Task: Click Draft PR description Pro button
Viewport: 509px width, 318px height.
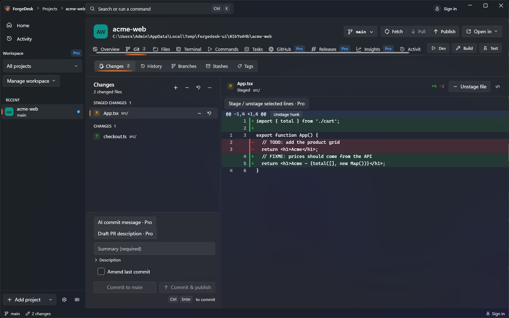Action: (125, 234)
